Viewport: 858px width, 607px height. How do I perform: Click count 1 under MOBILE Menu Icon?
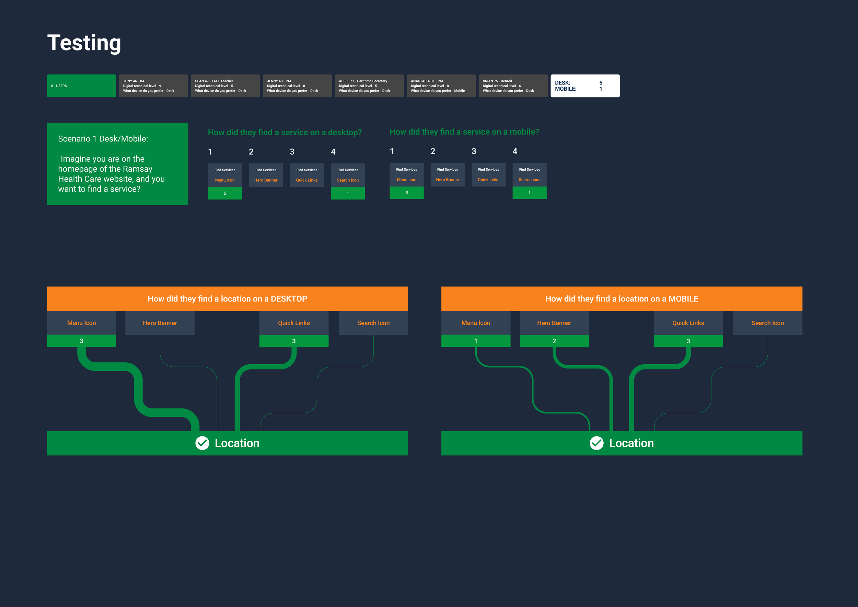click(x=476, y=341)
